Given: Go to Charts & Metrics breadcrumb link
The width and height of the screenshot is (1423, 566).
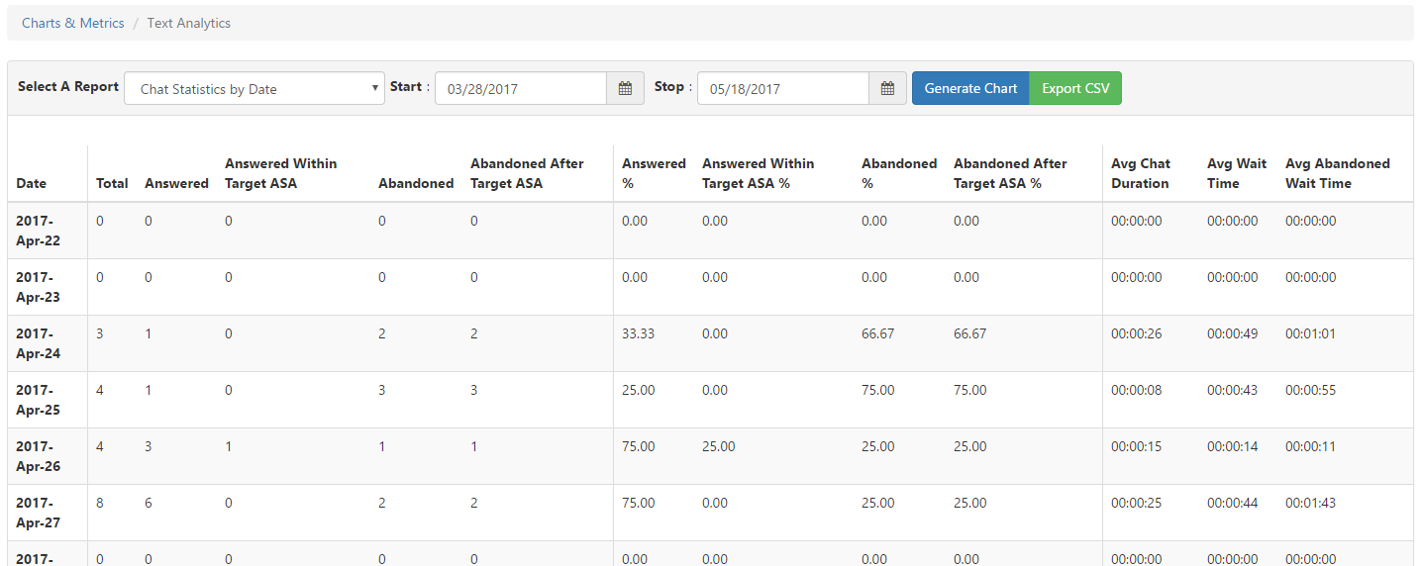Looking at the screenshot, I should click(73, 23).
